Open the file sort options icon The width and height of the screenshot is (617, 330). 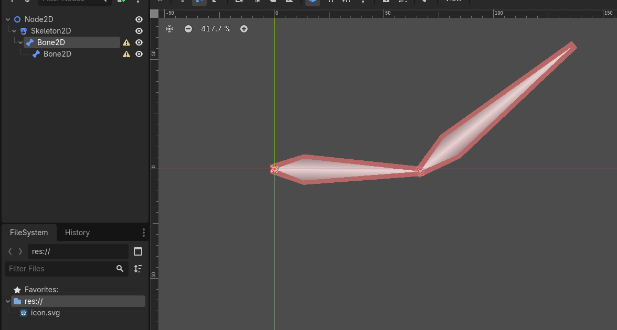pyautogui.click(x=138, y=269)
